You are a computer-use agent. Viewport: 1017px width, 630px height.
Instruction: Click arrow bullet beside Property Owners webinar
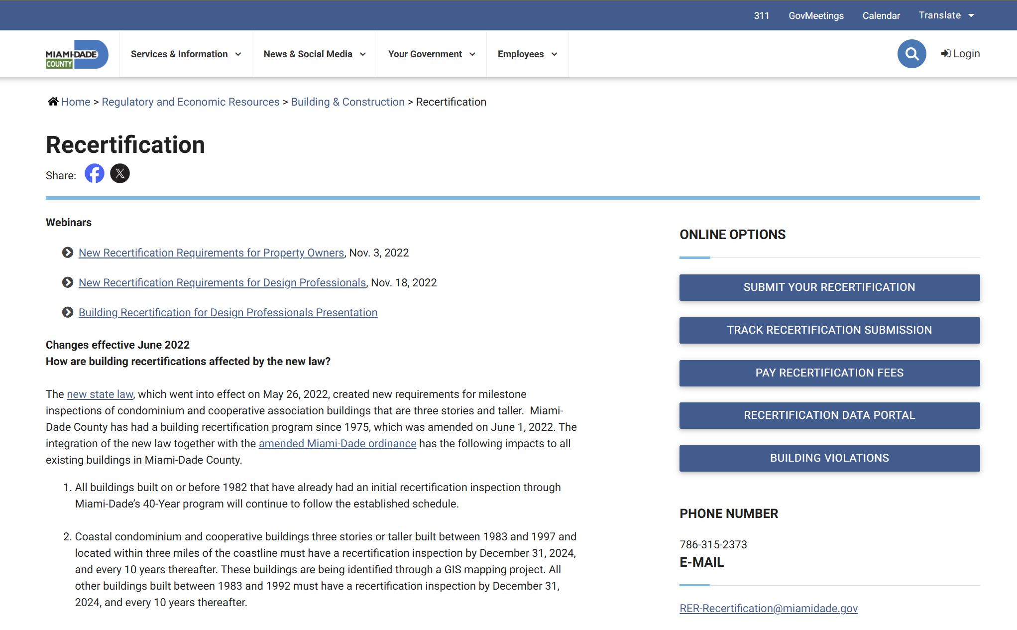pos(68,252)
